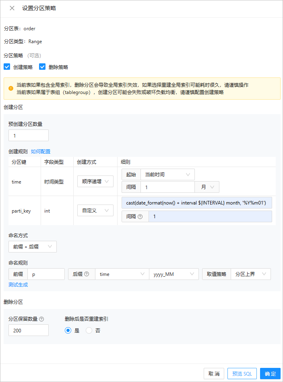Click the help icon beside 分区保留数量

[41, 319]
